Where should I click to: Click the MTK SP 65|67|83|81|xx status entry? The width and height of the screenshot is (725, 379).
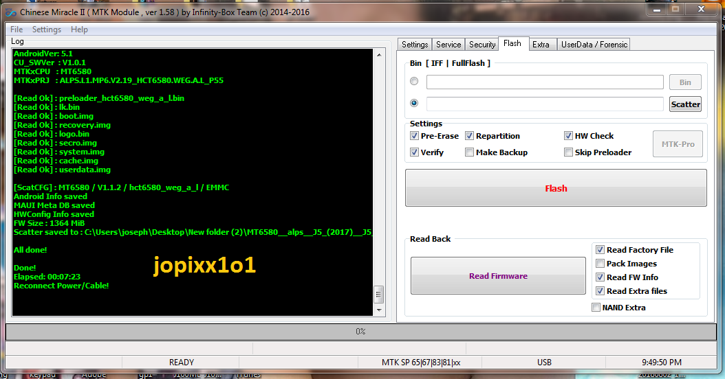(x=421, y=363)
